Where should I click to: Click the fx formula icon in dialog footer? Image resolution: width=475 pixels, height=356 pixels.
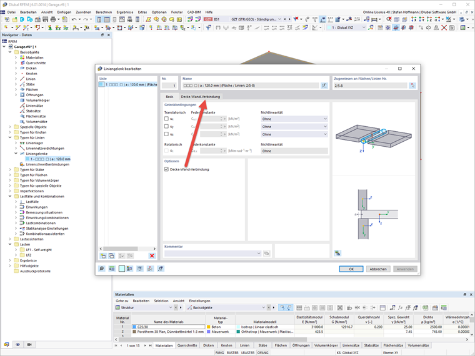(x=161, y=269)
